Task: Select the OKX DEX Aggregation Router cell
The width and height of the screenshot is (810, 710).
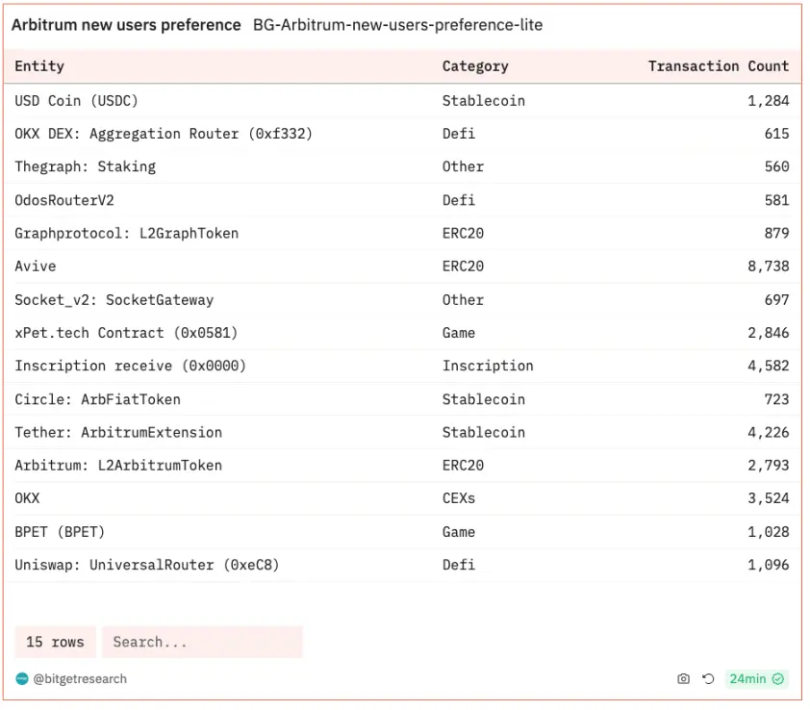Action: (x=164, y=134)
